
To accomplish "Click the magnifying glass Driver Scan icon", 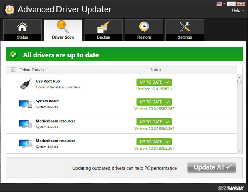I will click(x=63, y=27).
